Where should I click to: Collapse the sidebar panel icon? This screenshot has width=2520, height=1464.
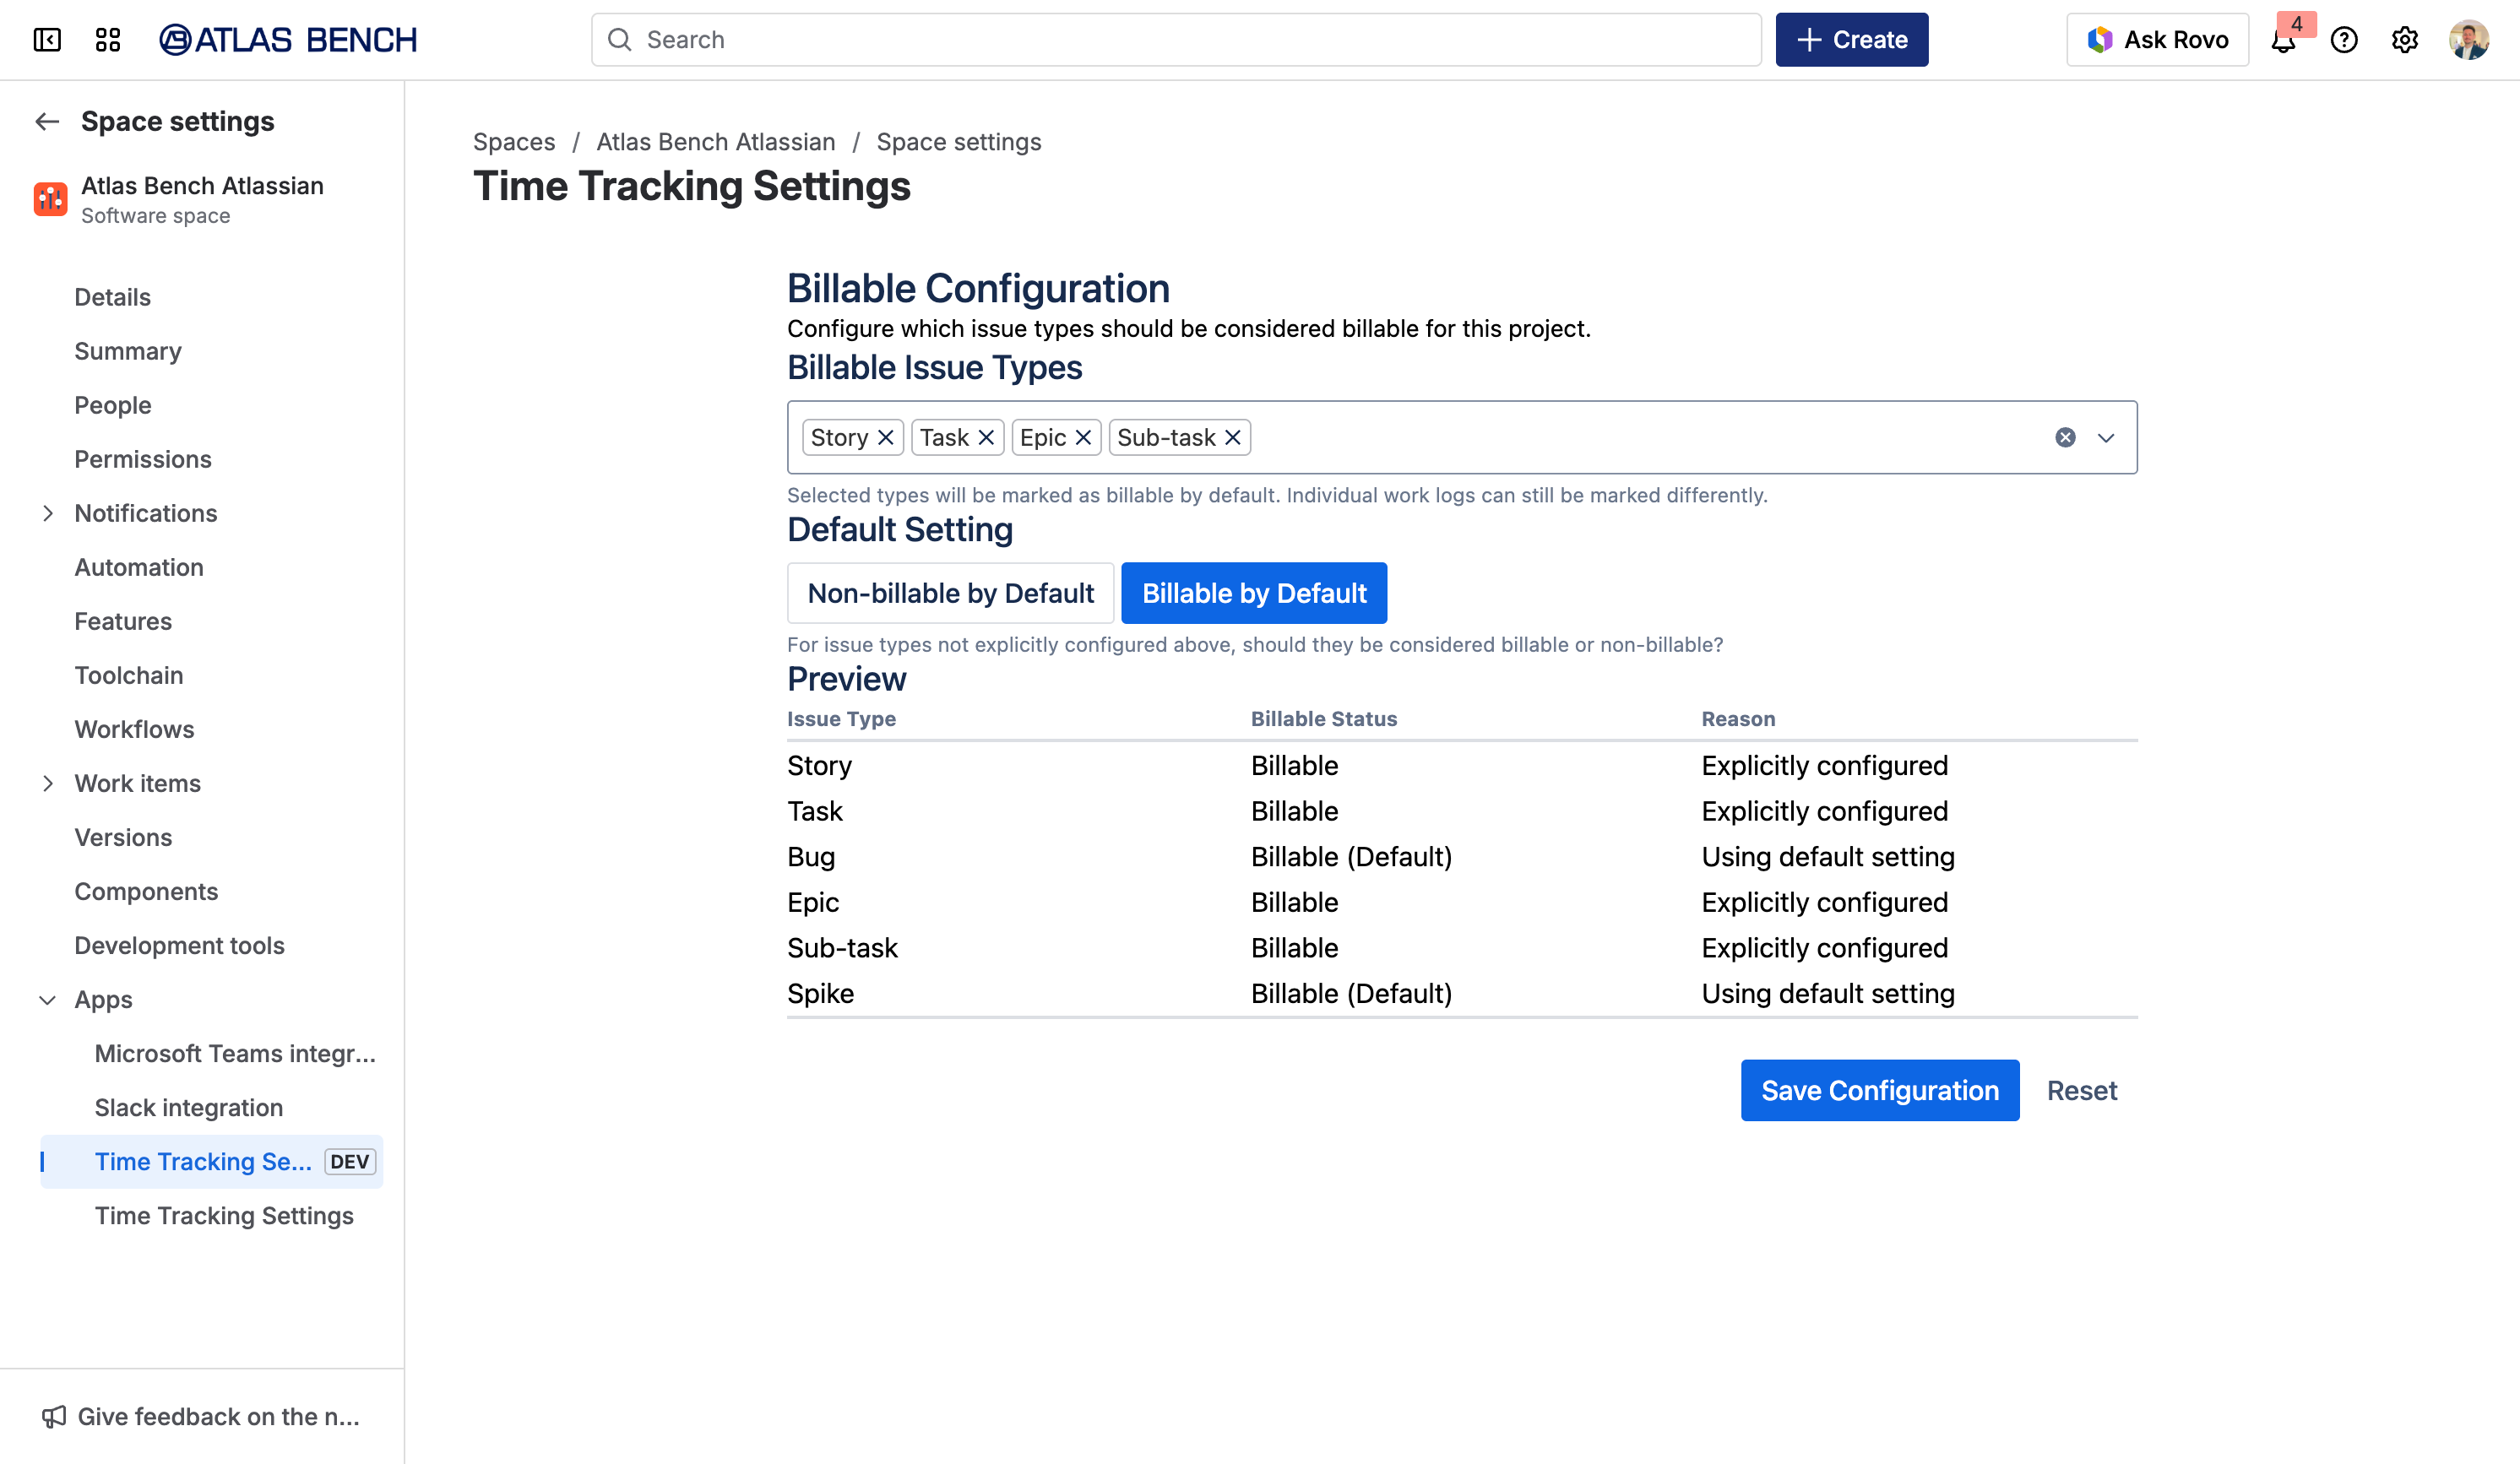[x=47, y=40]
